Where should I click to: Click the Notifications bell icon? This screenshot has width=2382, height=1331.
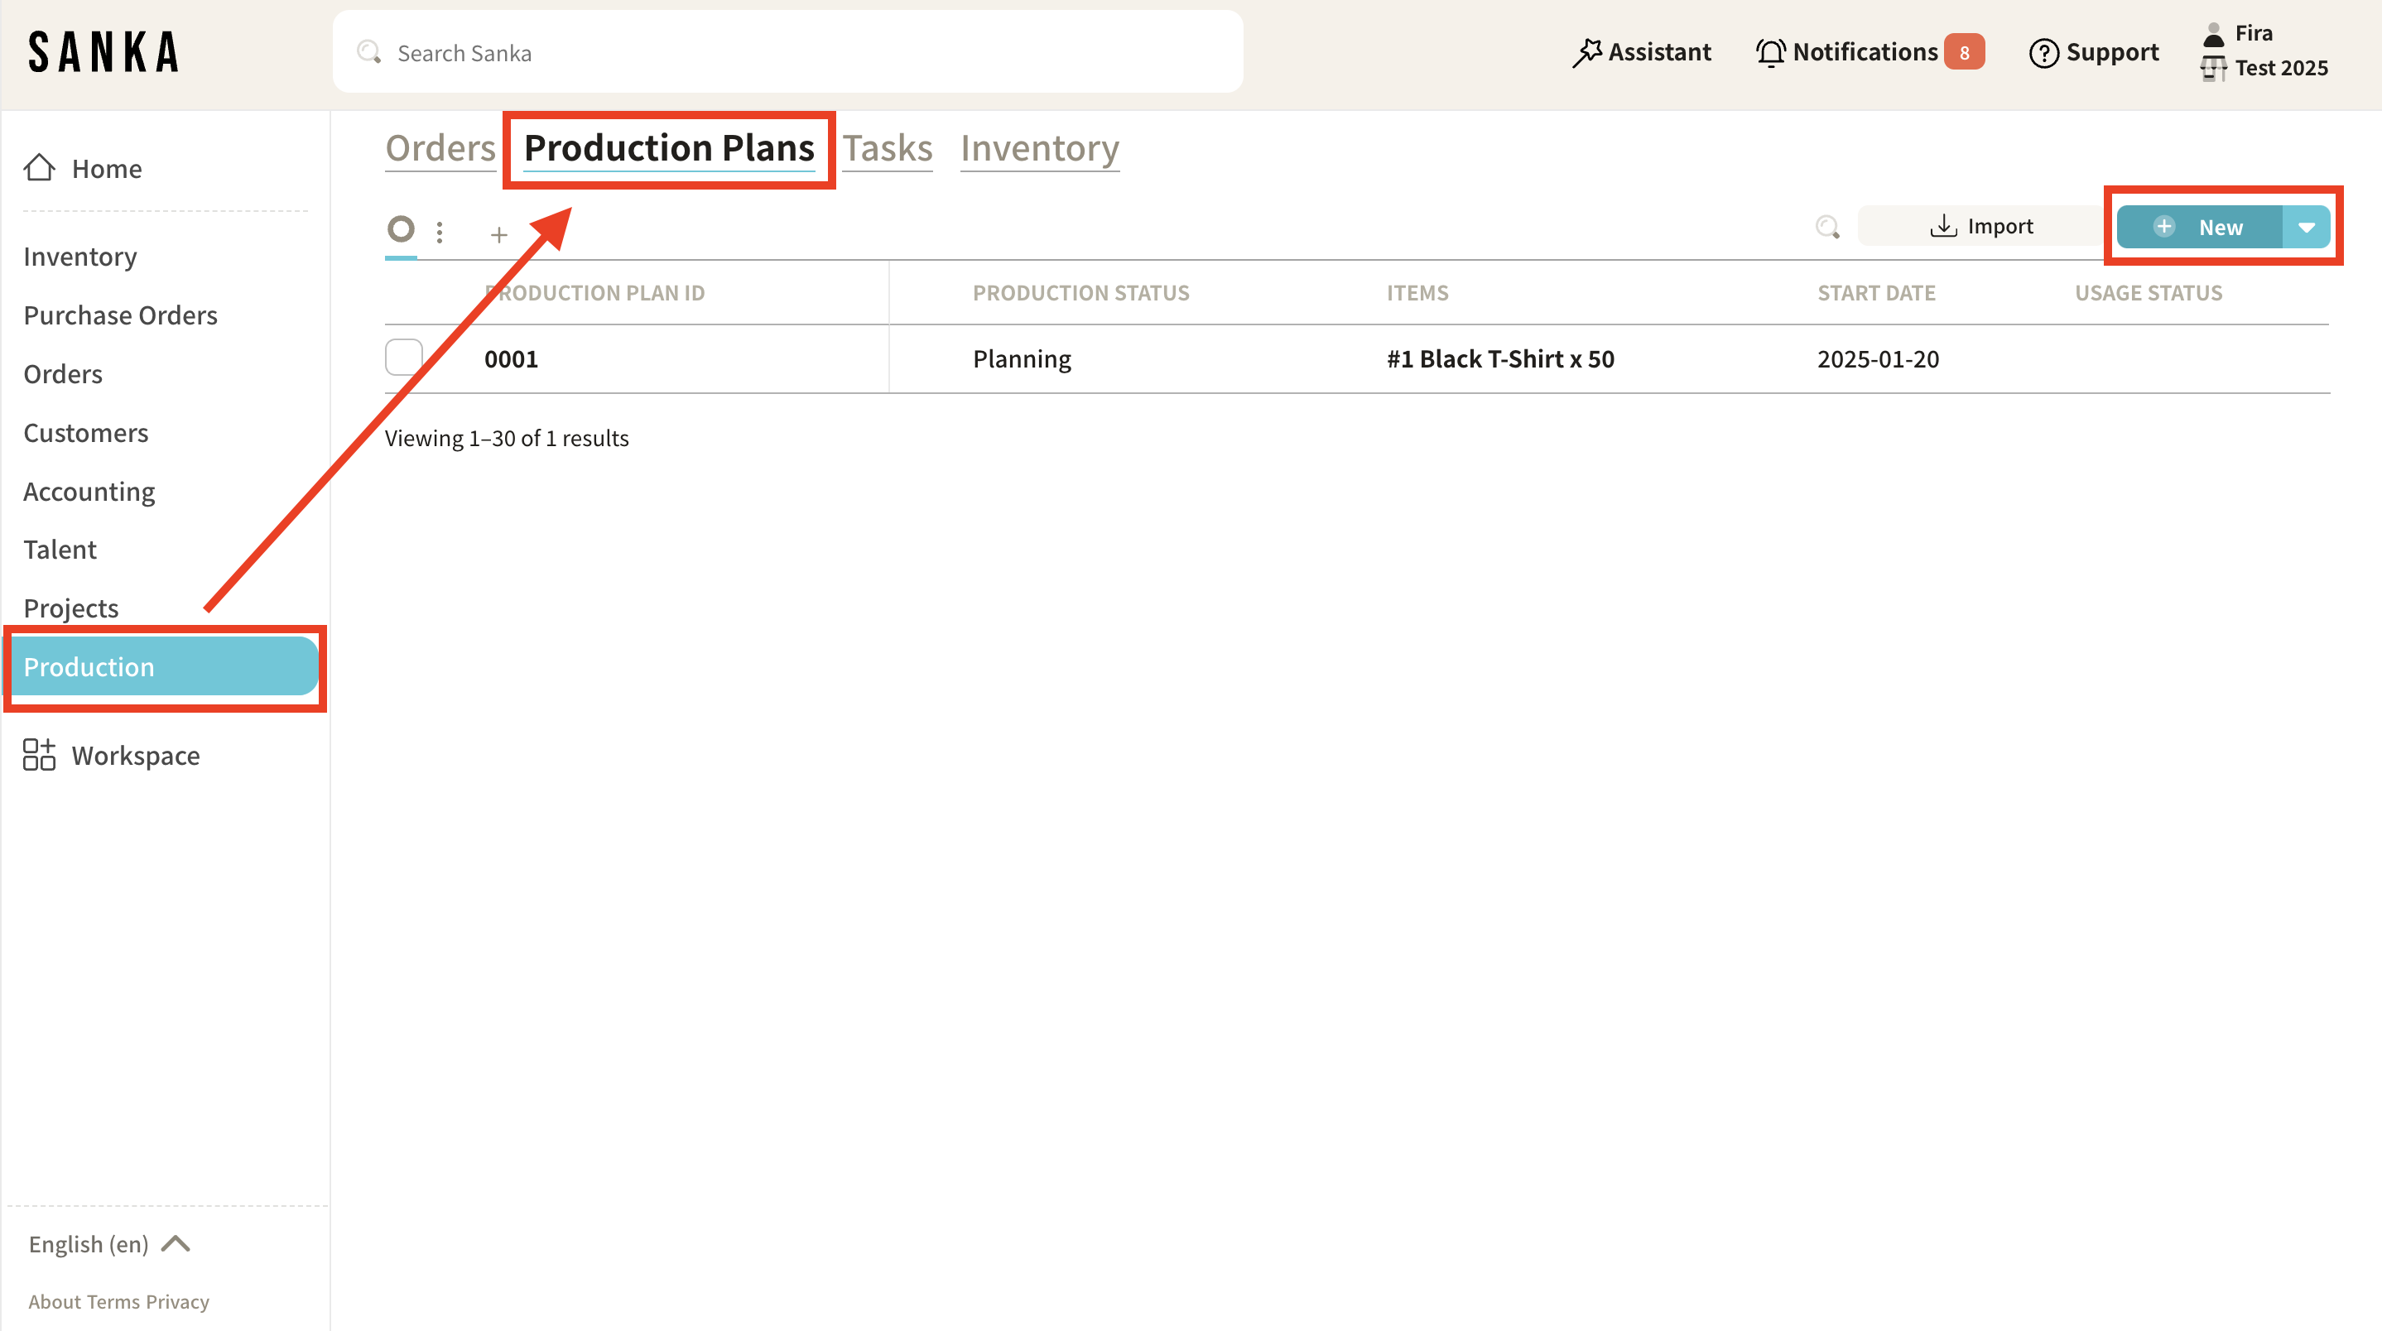pos(1770,53)
